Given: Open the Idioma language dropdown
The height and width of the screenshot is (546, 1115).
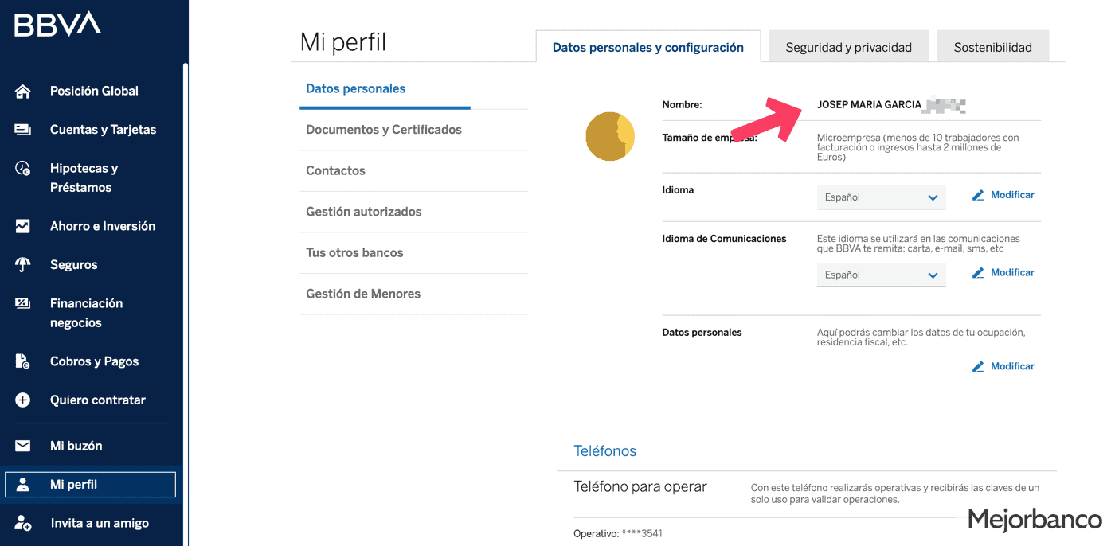Looking at the screenshot, I should coord(881,197).
